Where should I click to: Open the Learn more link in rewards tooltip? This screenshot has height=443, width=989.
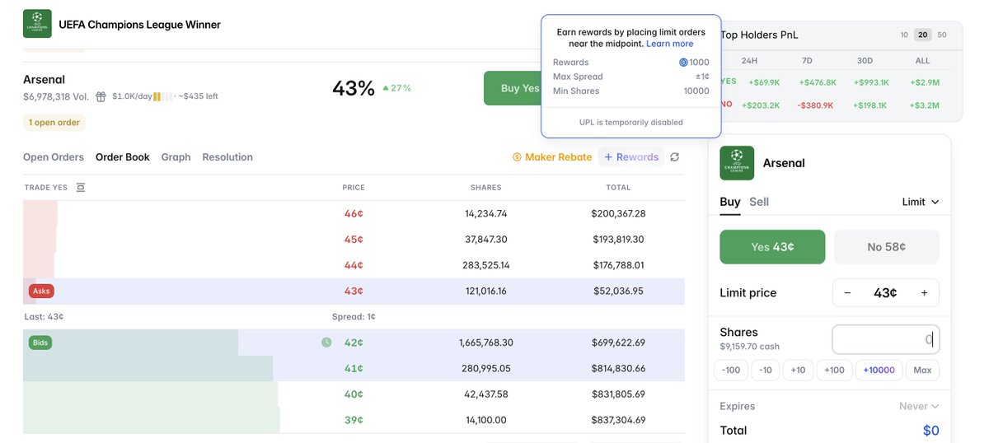pos(670,44)
